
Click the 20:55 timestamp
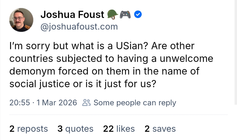point(19,103)
